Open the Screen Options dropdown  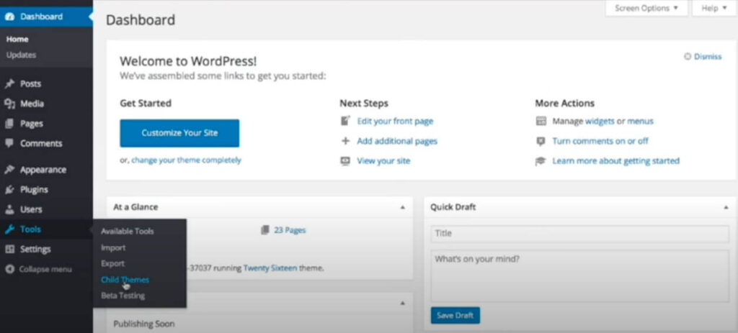(x=646, y=9)
